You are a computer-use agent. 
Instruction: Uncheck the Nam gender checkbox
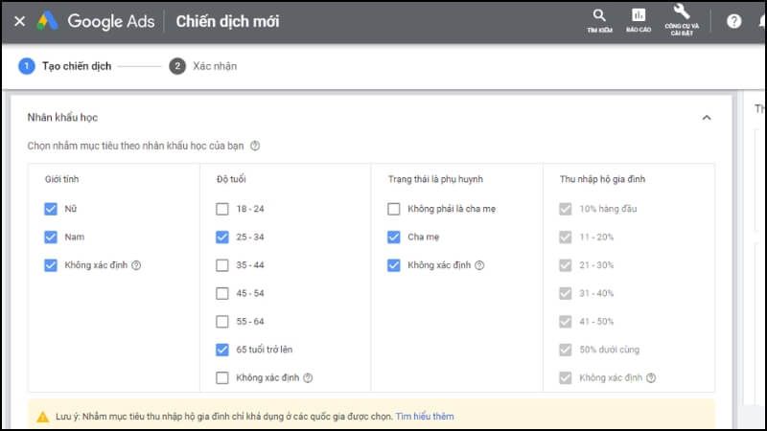point(51,237)
